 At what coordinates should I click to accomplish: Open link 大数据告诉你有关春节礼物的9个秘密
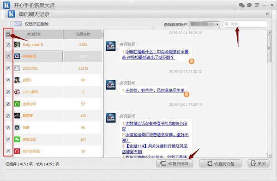pyautogui.click(x=155, y=126)
